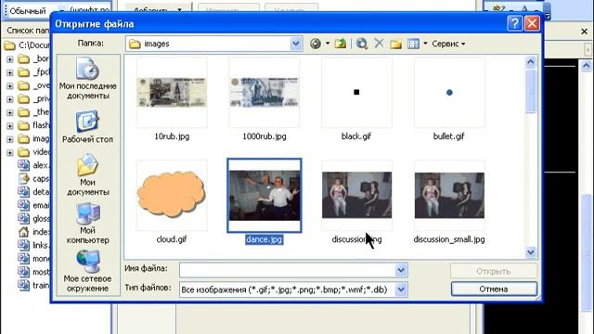Select the caps file in folder list

(x=33, y=178)
